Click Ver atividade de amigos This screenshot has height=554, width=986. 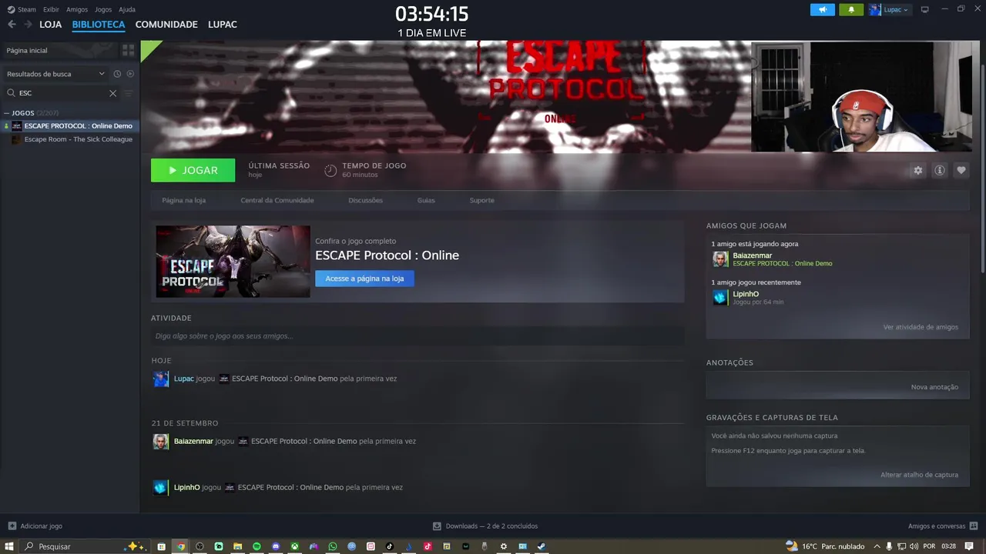click(921, 327)
